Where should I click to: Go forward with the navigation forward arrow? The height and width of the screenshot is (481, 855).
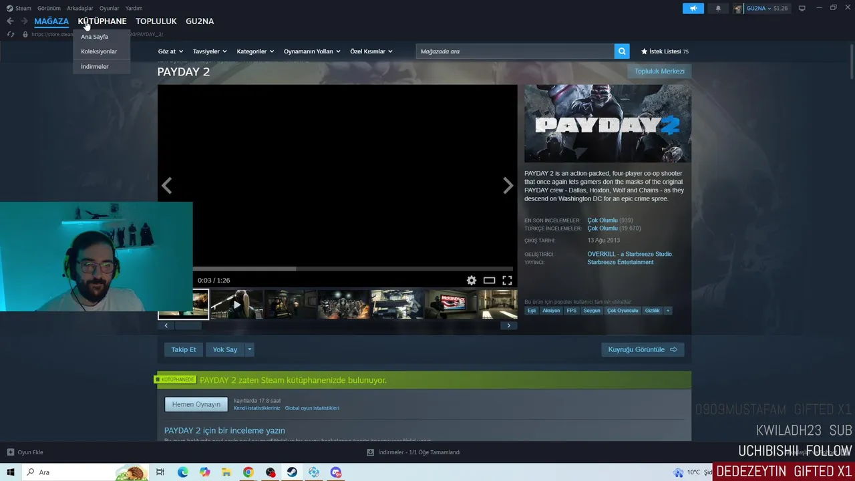[24, 21]
